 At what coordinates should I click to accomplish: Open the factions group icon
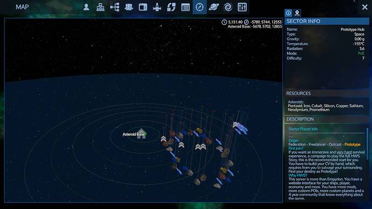(129, 7)
